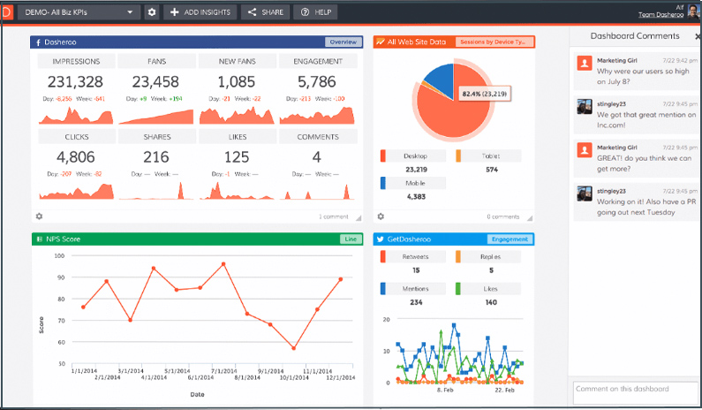Screen dimensions: 702x410
Task: Click the user avatar in top-right corner
Action: pyautogui.click(x=694, y=12)
